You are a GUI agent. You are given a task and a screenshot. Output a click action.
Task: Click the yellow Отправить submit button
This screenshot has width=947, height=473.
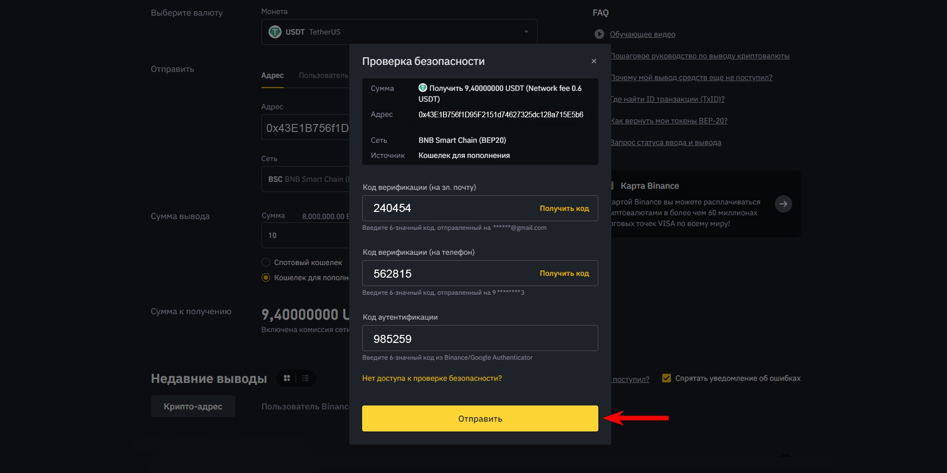[480, 419]
